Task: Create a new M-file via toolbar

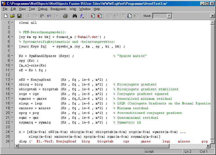Action: 6,16
